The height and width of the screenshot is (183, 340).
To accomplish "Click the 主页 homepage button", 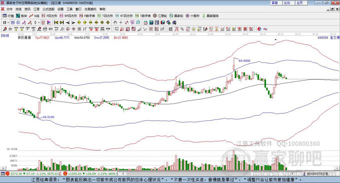I will coord(301,3).
